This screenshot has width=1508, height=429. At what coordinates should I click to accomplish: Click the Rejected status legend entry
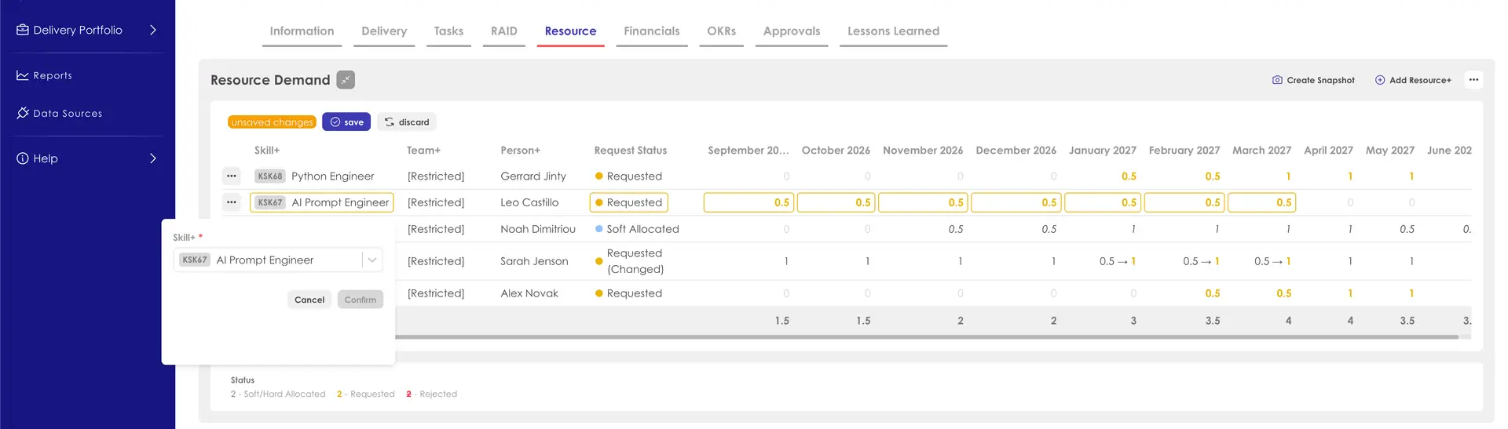pos(432,394)
